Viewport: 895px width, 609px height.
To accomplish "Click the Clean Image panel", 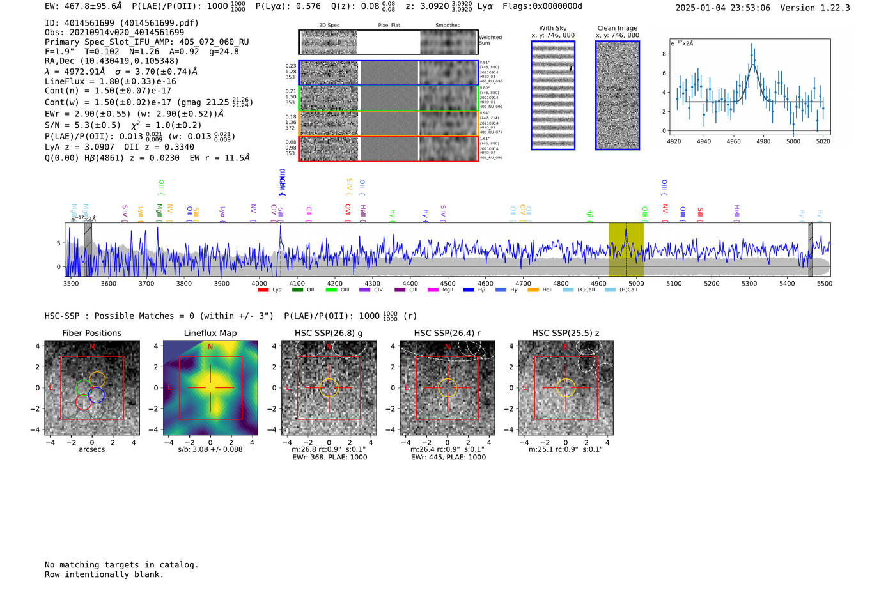I will tap(618, 95).
